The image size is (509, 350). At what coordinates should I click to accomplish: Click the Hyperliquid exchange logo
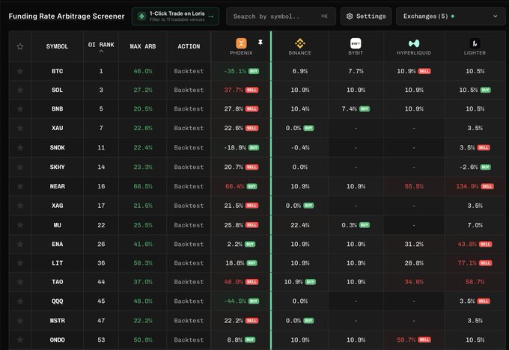click(x=414, y=43)
